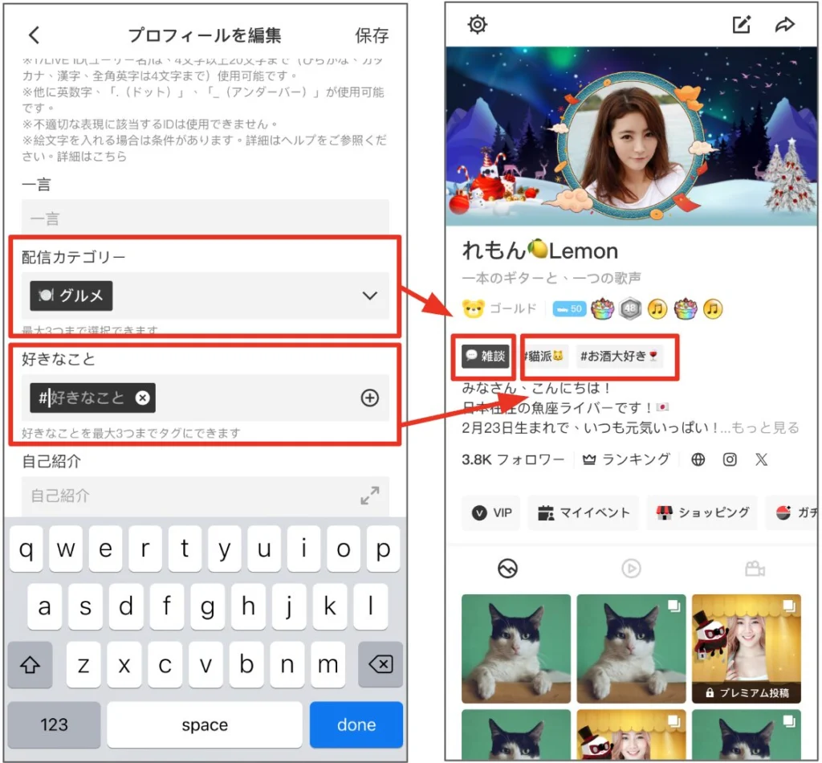
Task: Tap the space bar key
Action: coord(205,724)
